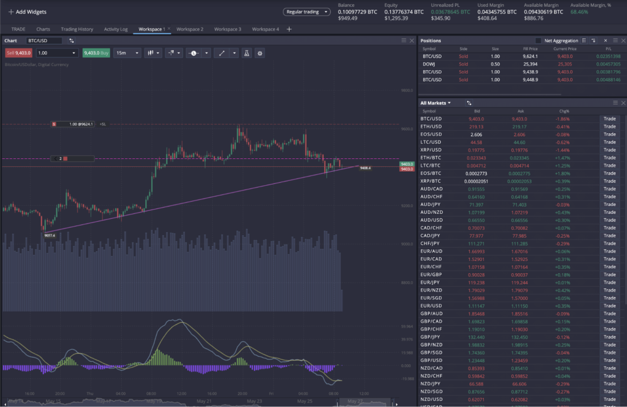The width and height of the screenshot is (627, 407).
Task: Open the Regular trading mode dropdown
Action: (x=307, y=12)
